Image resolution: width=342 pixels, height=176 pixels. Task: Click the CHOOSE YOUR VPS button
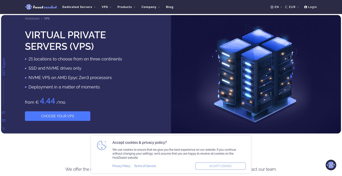click(58, 116)
